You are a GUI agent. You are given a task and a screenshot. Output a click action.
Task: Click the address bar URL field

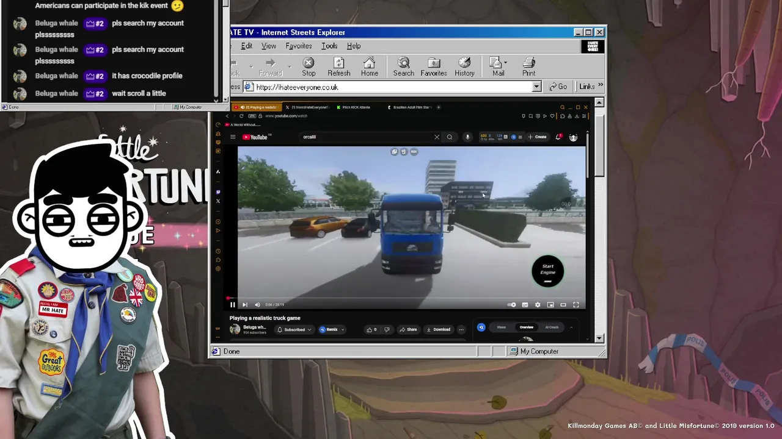click(393, 87)
